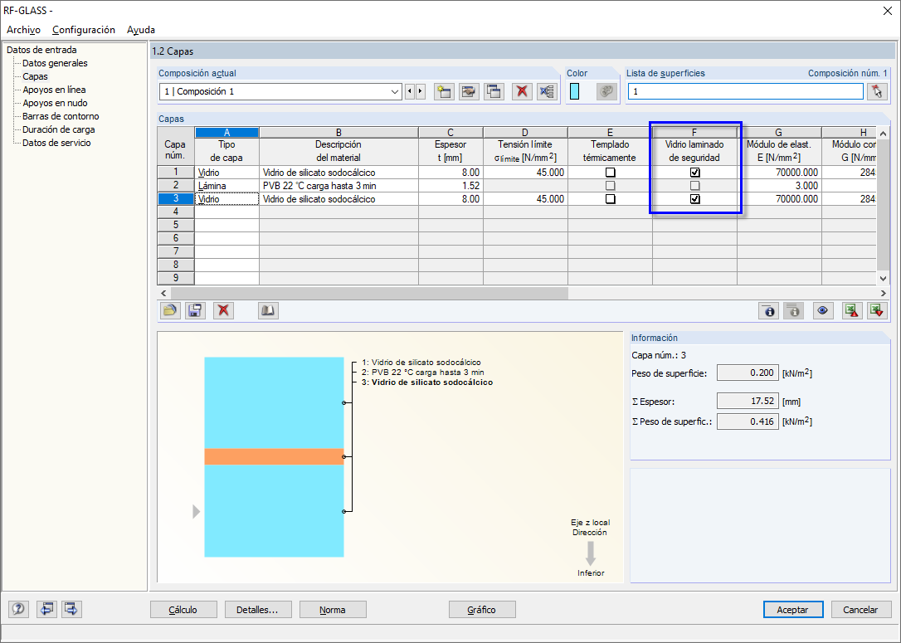Toggle thermally tempered for layer 3

(611, 199)
